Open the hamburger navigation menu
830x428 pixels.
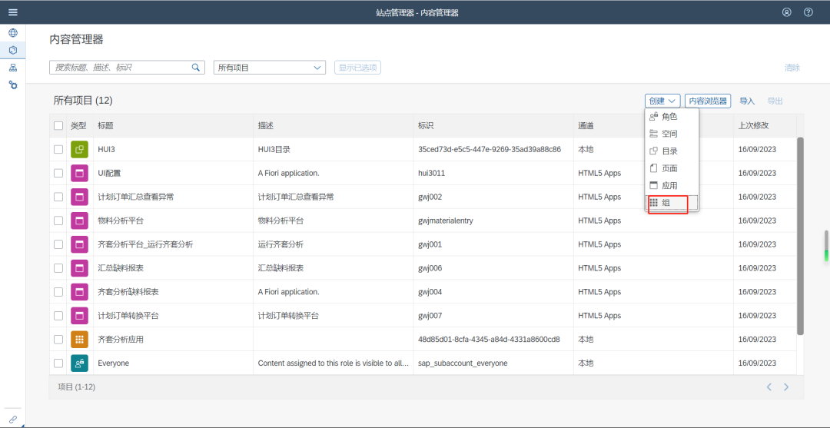click(13, 12)
